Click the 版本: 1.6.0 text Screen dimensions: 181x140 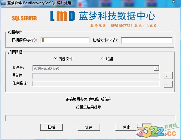[x=145, y=25]
